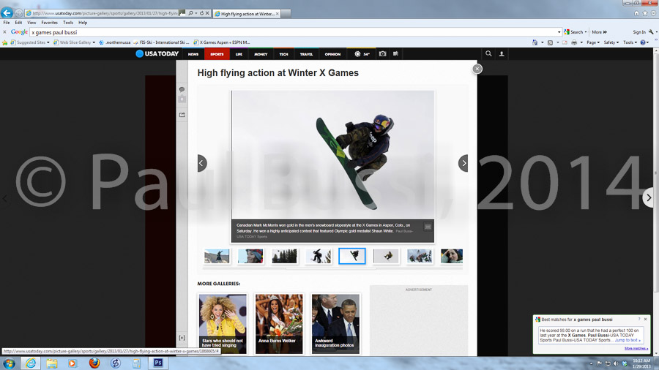The width and height of the screenshot is (659, 370).
Task: Open the Anna Burns Welker gallery
Action: click(279, 323)
